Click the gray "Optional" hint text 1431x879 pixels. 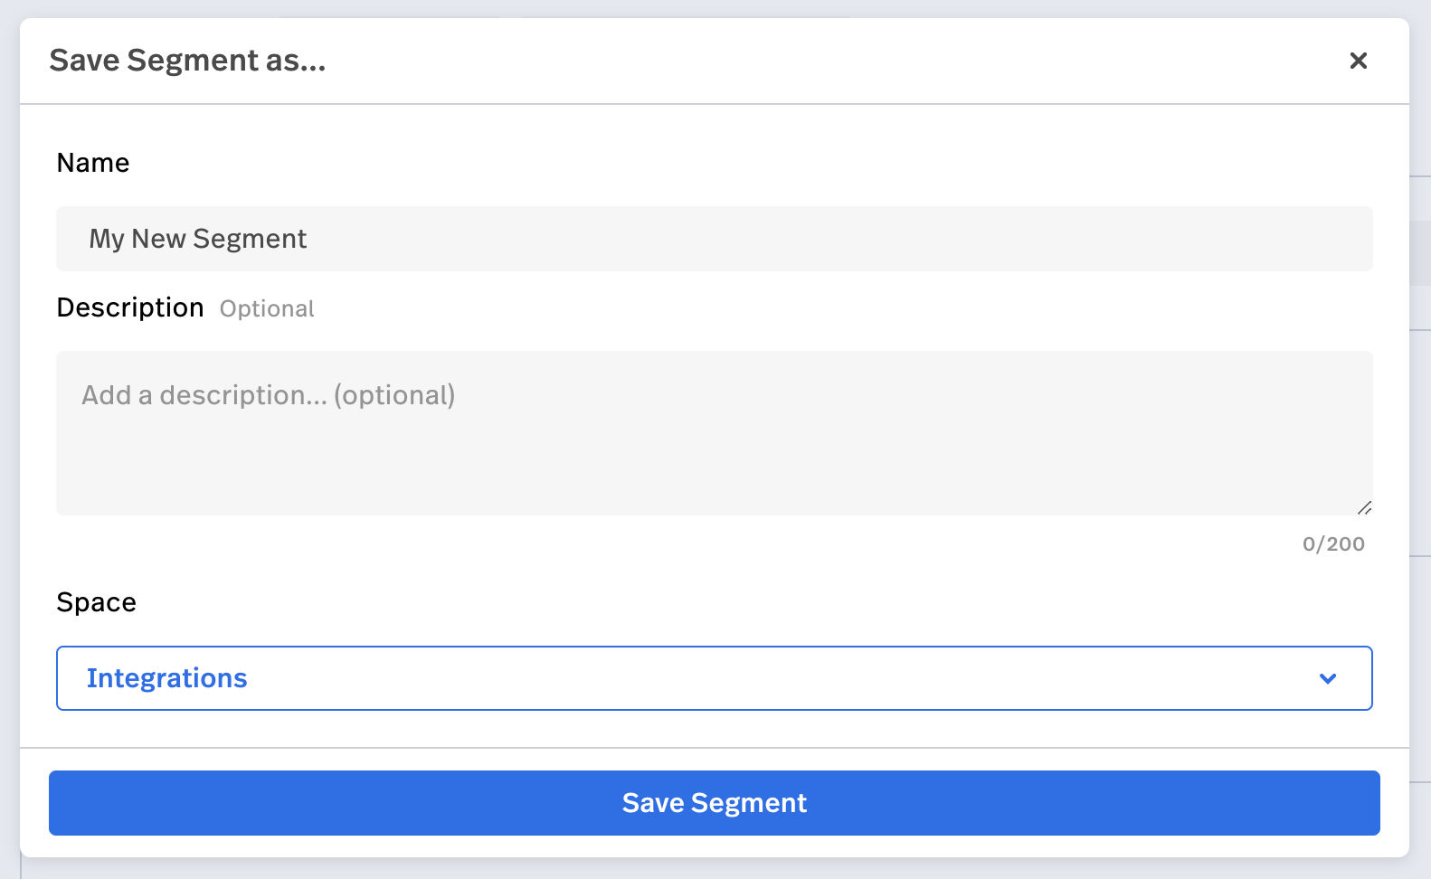(267, 309)
